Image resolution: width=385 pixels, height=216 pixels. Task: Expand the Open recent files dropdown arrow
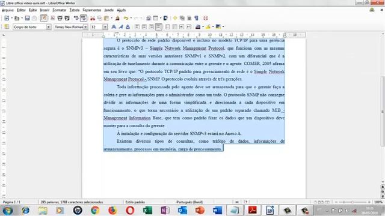[x=22, y=18]
